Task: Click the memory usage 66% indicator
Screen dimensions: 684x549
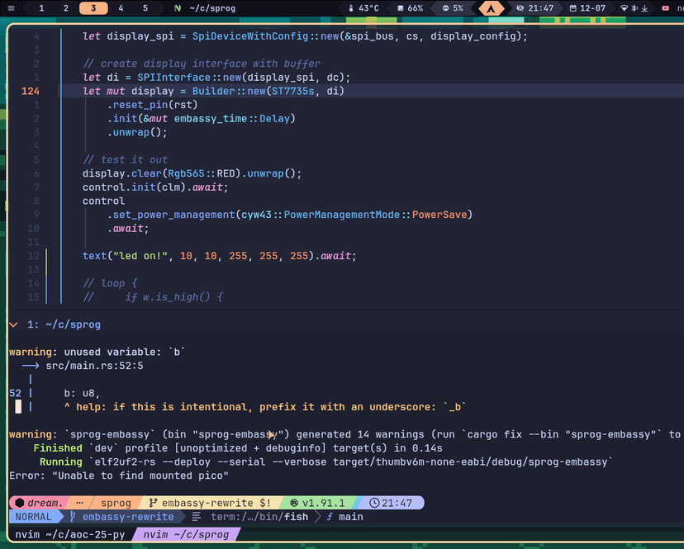Action: (x=410, y=8)
